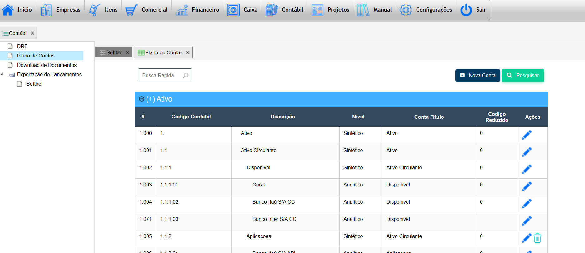Click the Inicio house icon
Viewport: 585px width, 253px height.
coord(8,10)
